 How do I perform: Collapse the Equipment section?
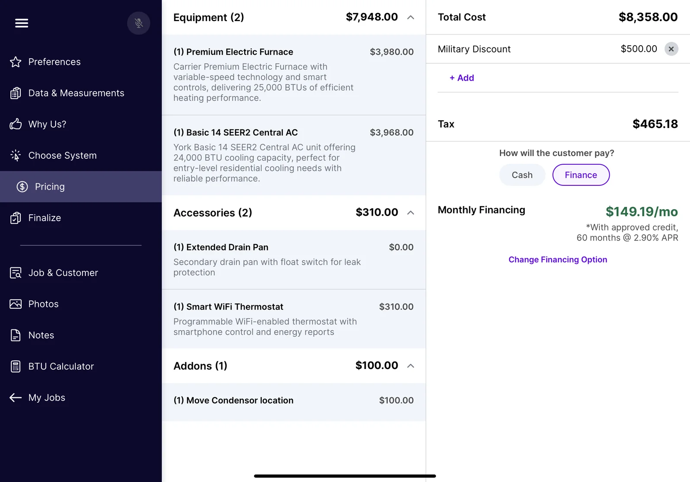411,17
